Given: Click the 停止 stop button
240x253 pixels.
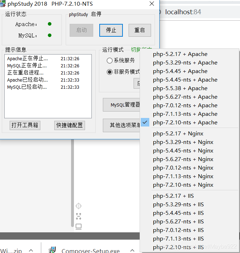Looking at the screenshot, I should (111, 30).
